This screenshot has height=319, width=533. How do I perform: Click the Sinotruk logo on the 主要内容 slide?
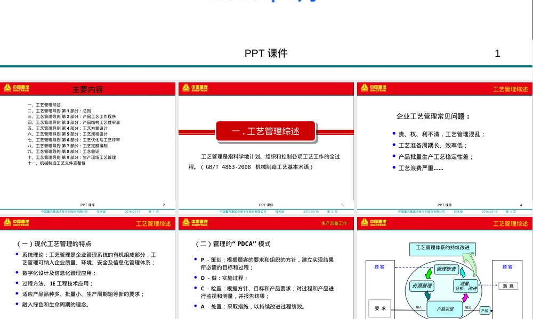coord(17,88)
